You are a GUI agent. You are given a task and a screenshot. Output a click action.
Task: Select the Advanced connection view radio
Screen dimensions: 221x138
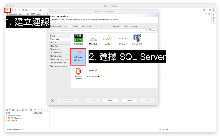click(80, 26)
